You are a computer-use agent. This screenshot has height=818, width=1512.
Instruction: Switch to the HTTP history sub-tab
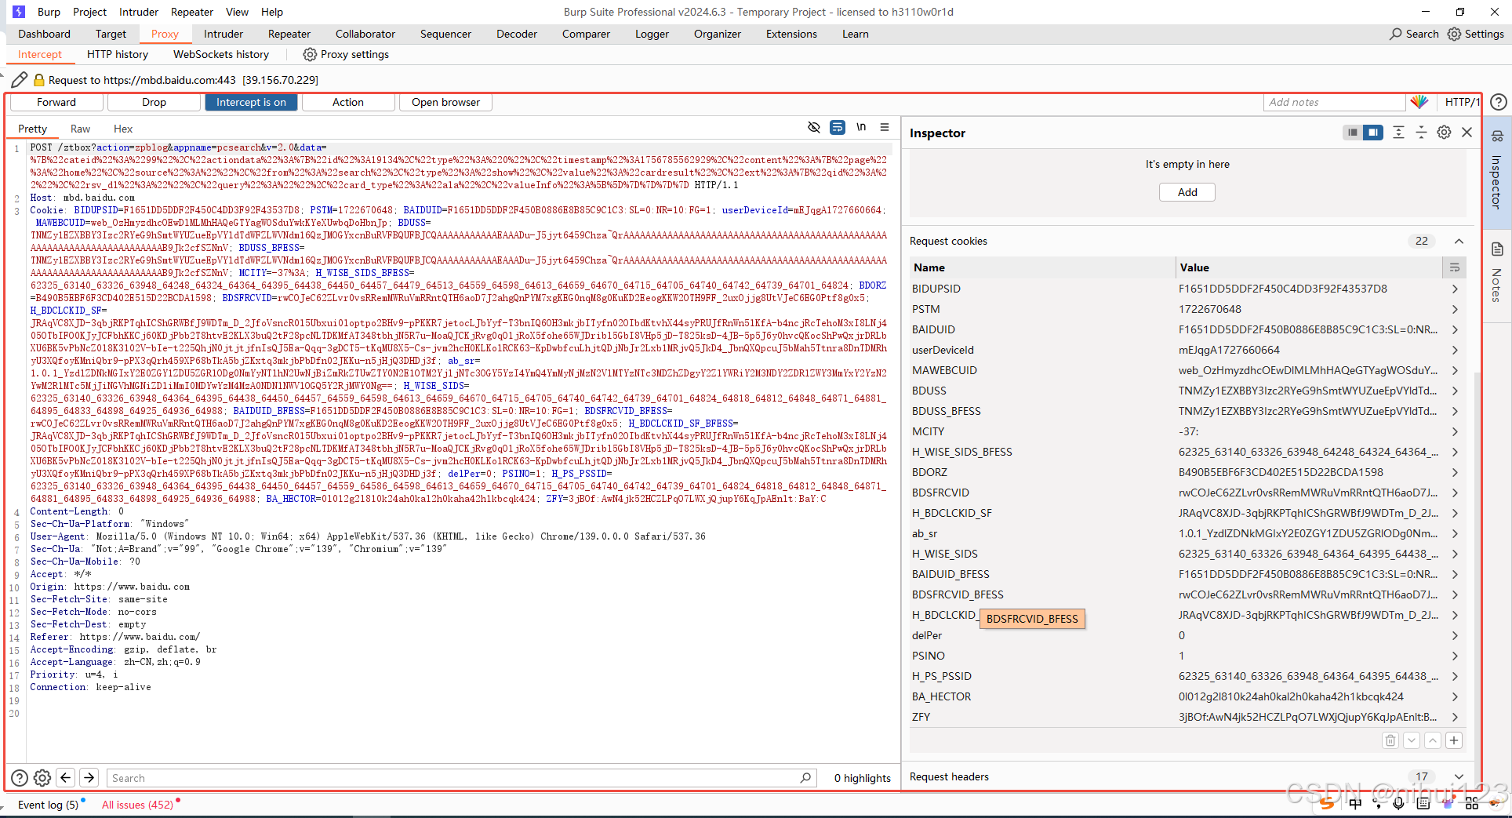[118, 54]
